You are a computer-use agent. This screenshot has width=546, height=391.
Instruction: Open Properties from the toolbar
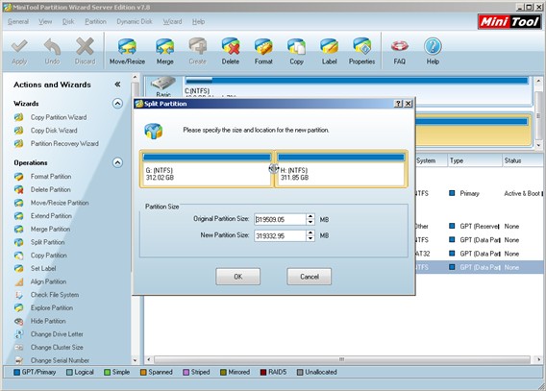point(361,52)
